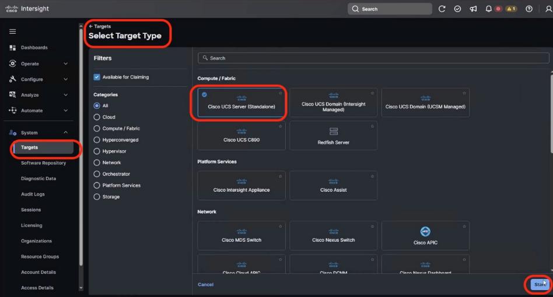Favorite the Cisco UCS Server (Standalone) card star
Image resolution: width=553 pixels, height=297 pixels.
coord(281,93)
